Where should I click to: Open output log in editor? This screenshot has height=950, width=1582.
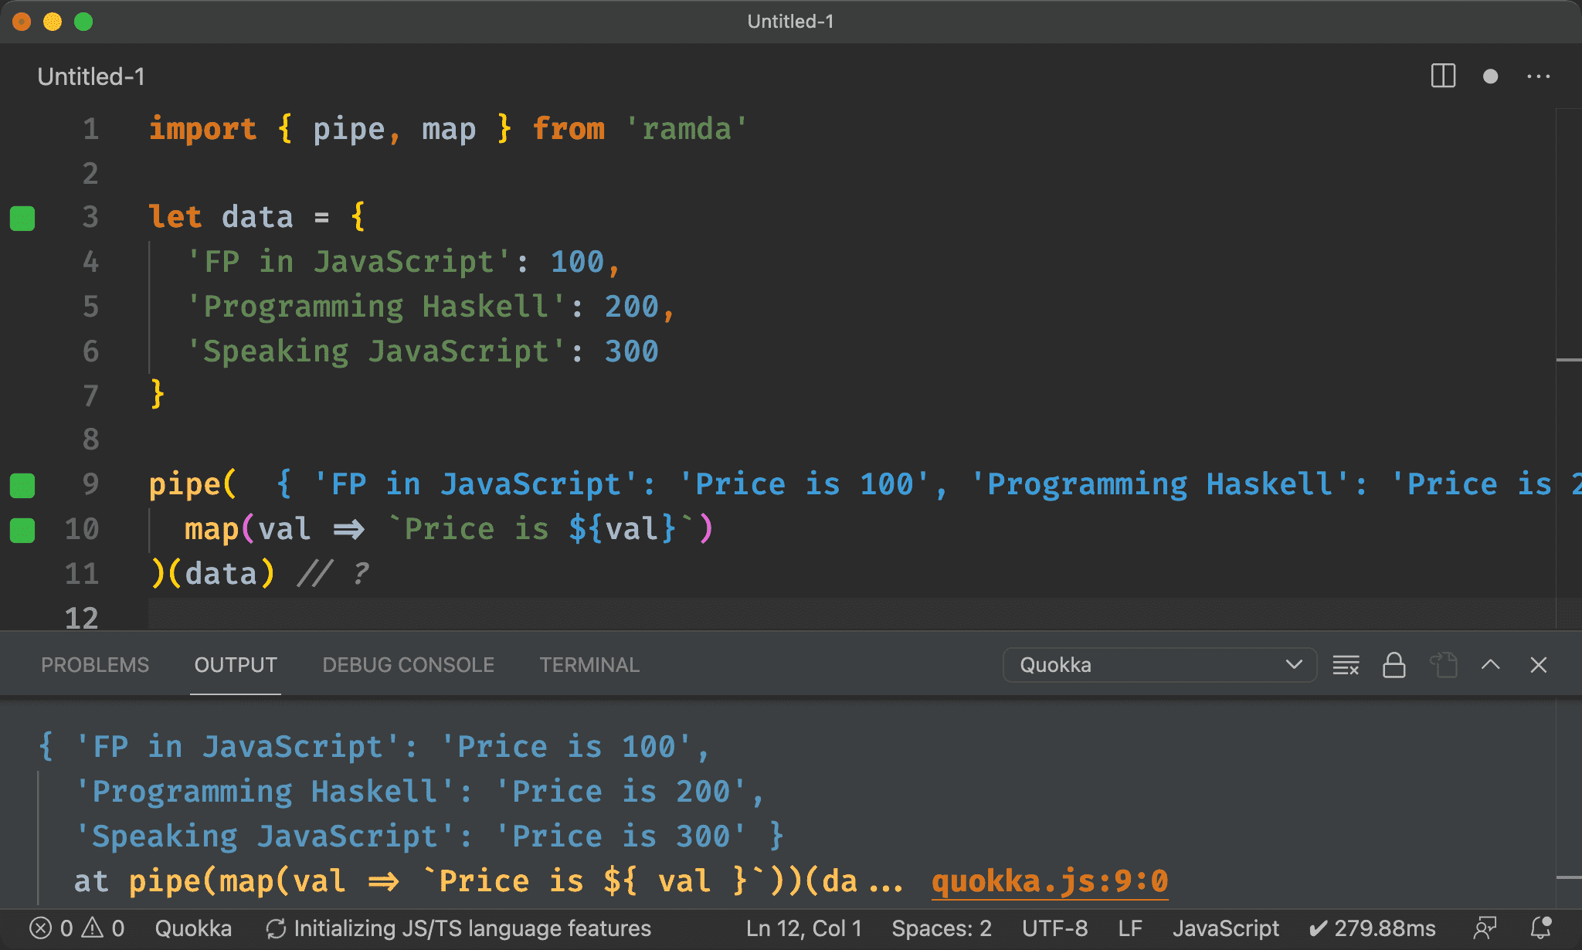(x=1442, y=665)
